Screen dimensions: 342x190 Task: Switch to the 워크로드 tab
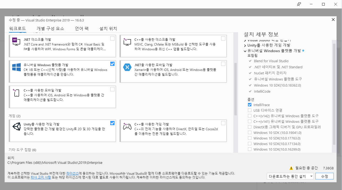pos(17,29)
